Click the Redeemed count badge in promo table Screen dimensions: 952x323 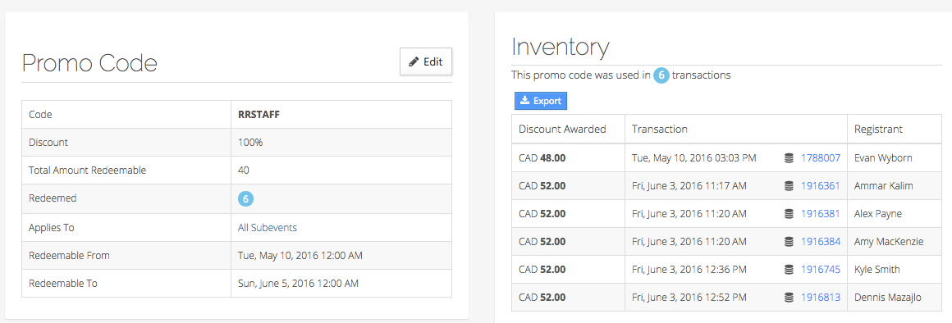(245, 198)
